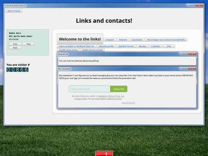Minimize the A window with contents window
Image resolution: width=208 pixels, height=156 pixels.
[188, 5]
